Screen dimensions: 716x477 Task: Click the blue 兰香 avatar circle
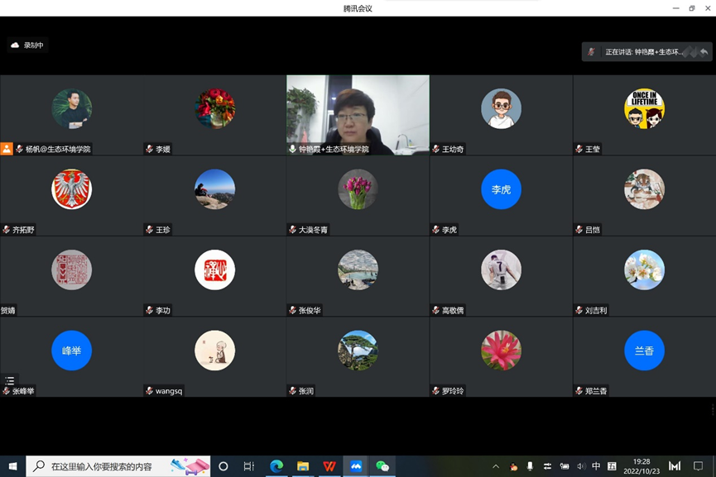pyautogui.click(x=644, y=351)
